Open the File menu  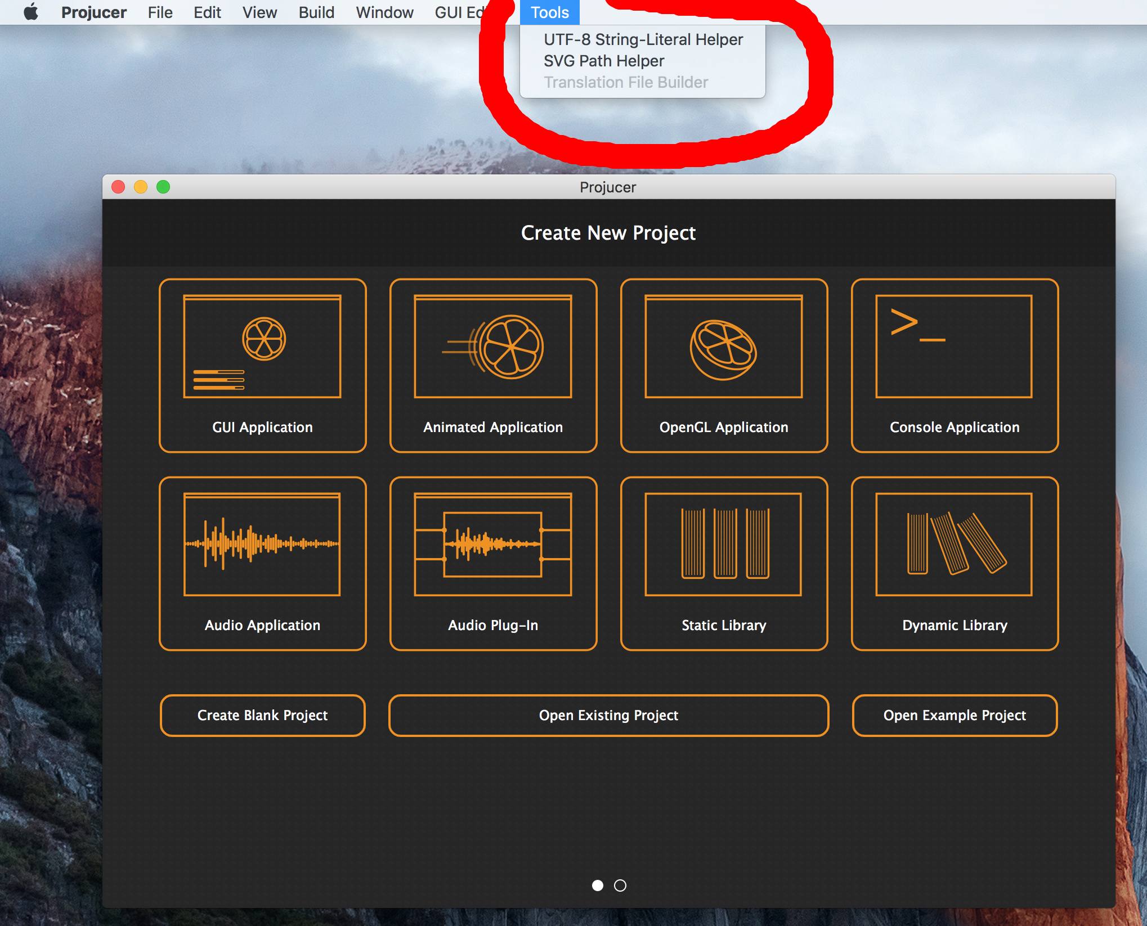tap(160, 12)
